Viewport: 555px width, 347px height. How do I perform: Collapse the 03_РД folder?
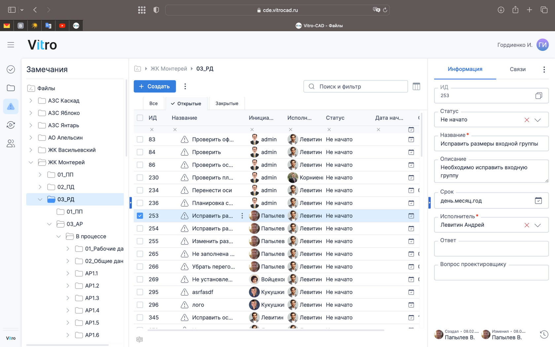pyautogui.click(x=40, y=199)
